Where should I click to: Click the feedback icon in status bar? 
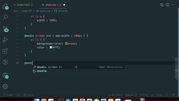(167, 95)
